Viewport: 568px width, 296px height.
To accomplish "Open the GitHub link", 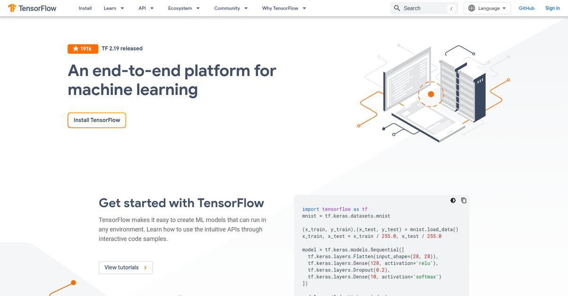I will (526, 8).
